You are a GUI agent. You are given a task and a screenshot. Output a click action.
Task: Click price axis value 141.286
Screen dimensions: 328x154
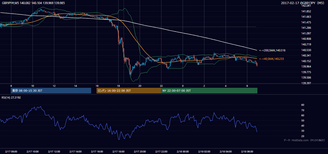click(306, 28)
